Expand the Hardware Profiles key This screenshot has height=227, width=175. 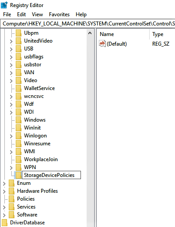[x=4, y=191]
